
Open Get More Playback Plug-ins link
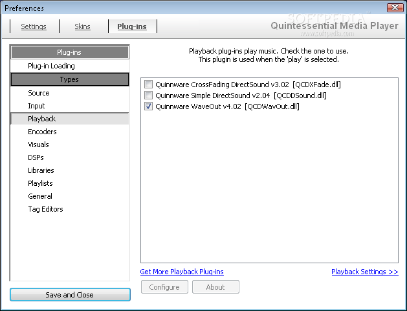pyautogui.click(x=182, y=272)
